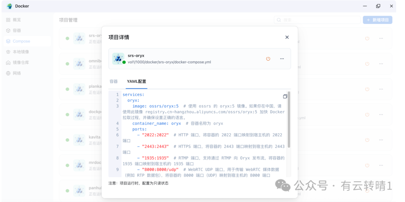The height and width of the screenshot is (202, 405).
Task: Click power icon on first project row
Action: (x=367, y=38)
